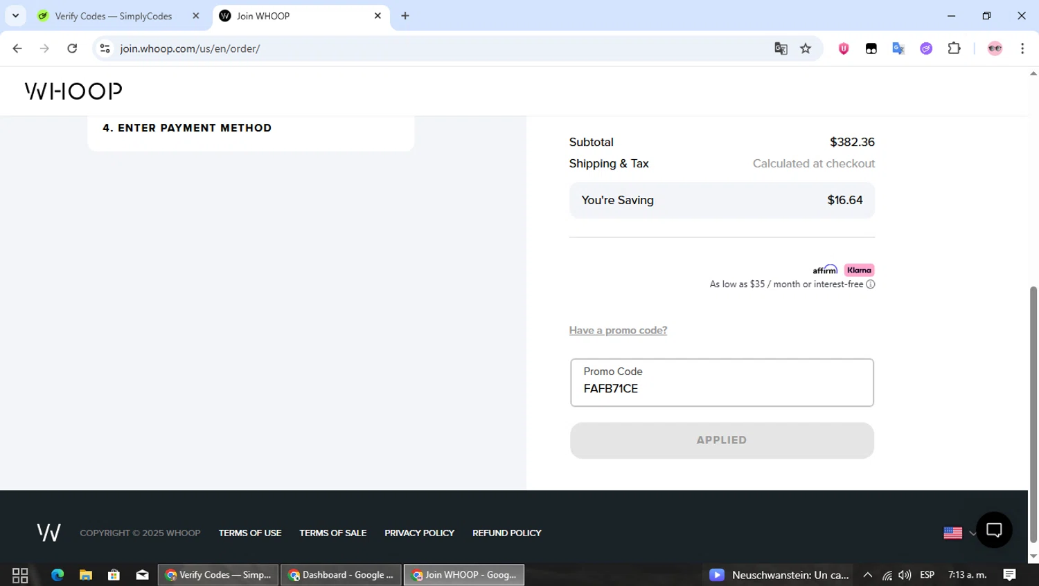
Task: Click the APPLIED button
Action: pos(722,441)
